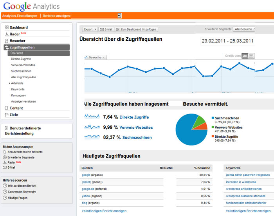Click Zum Dashboard hinzufügen button
This screenshot has width=274, height=216.
[137, 29]
